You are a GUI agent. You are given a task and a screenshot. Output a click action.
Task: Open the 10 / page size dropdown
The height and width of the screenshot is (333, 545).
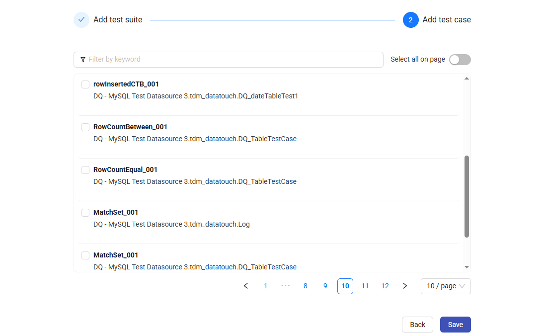446,286
